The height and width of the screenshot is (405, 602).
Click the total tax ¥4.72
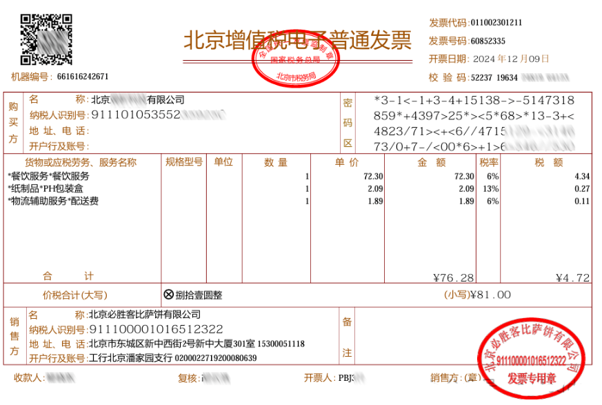573,277
